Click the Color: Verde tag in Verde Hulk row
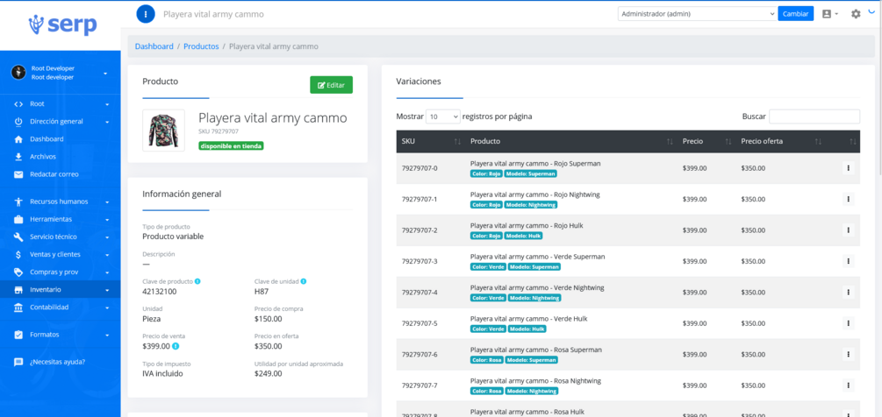 pyautogui.click(x=488, y=329)
